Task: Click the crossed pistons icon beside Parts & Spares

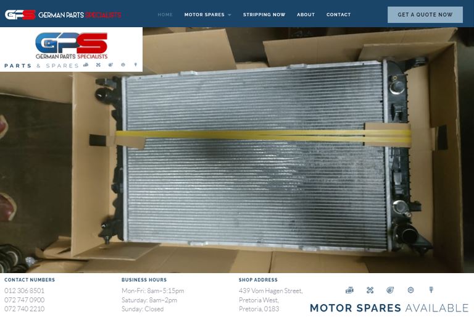Action: pyautogui.click(x=98, y=65)
